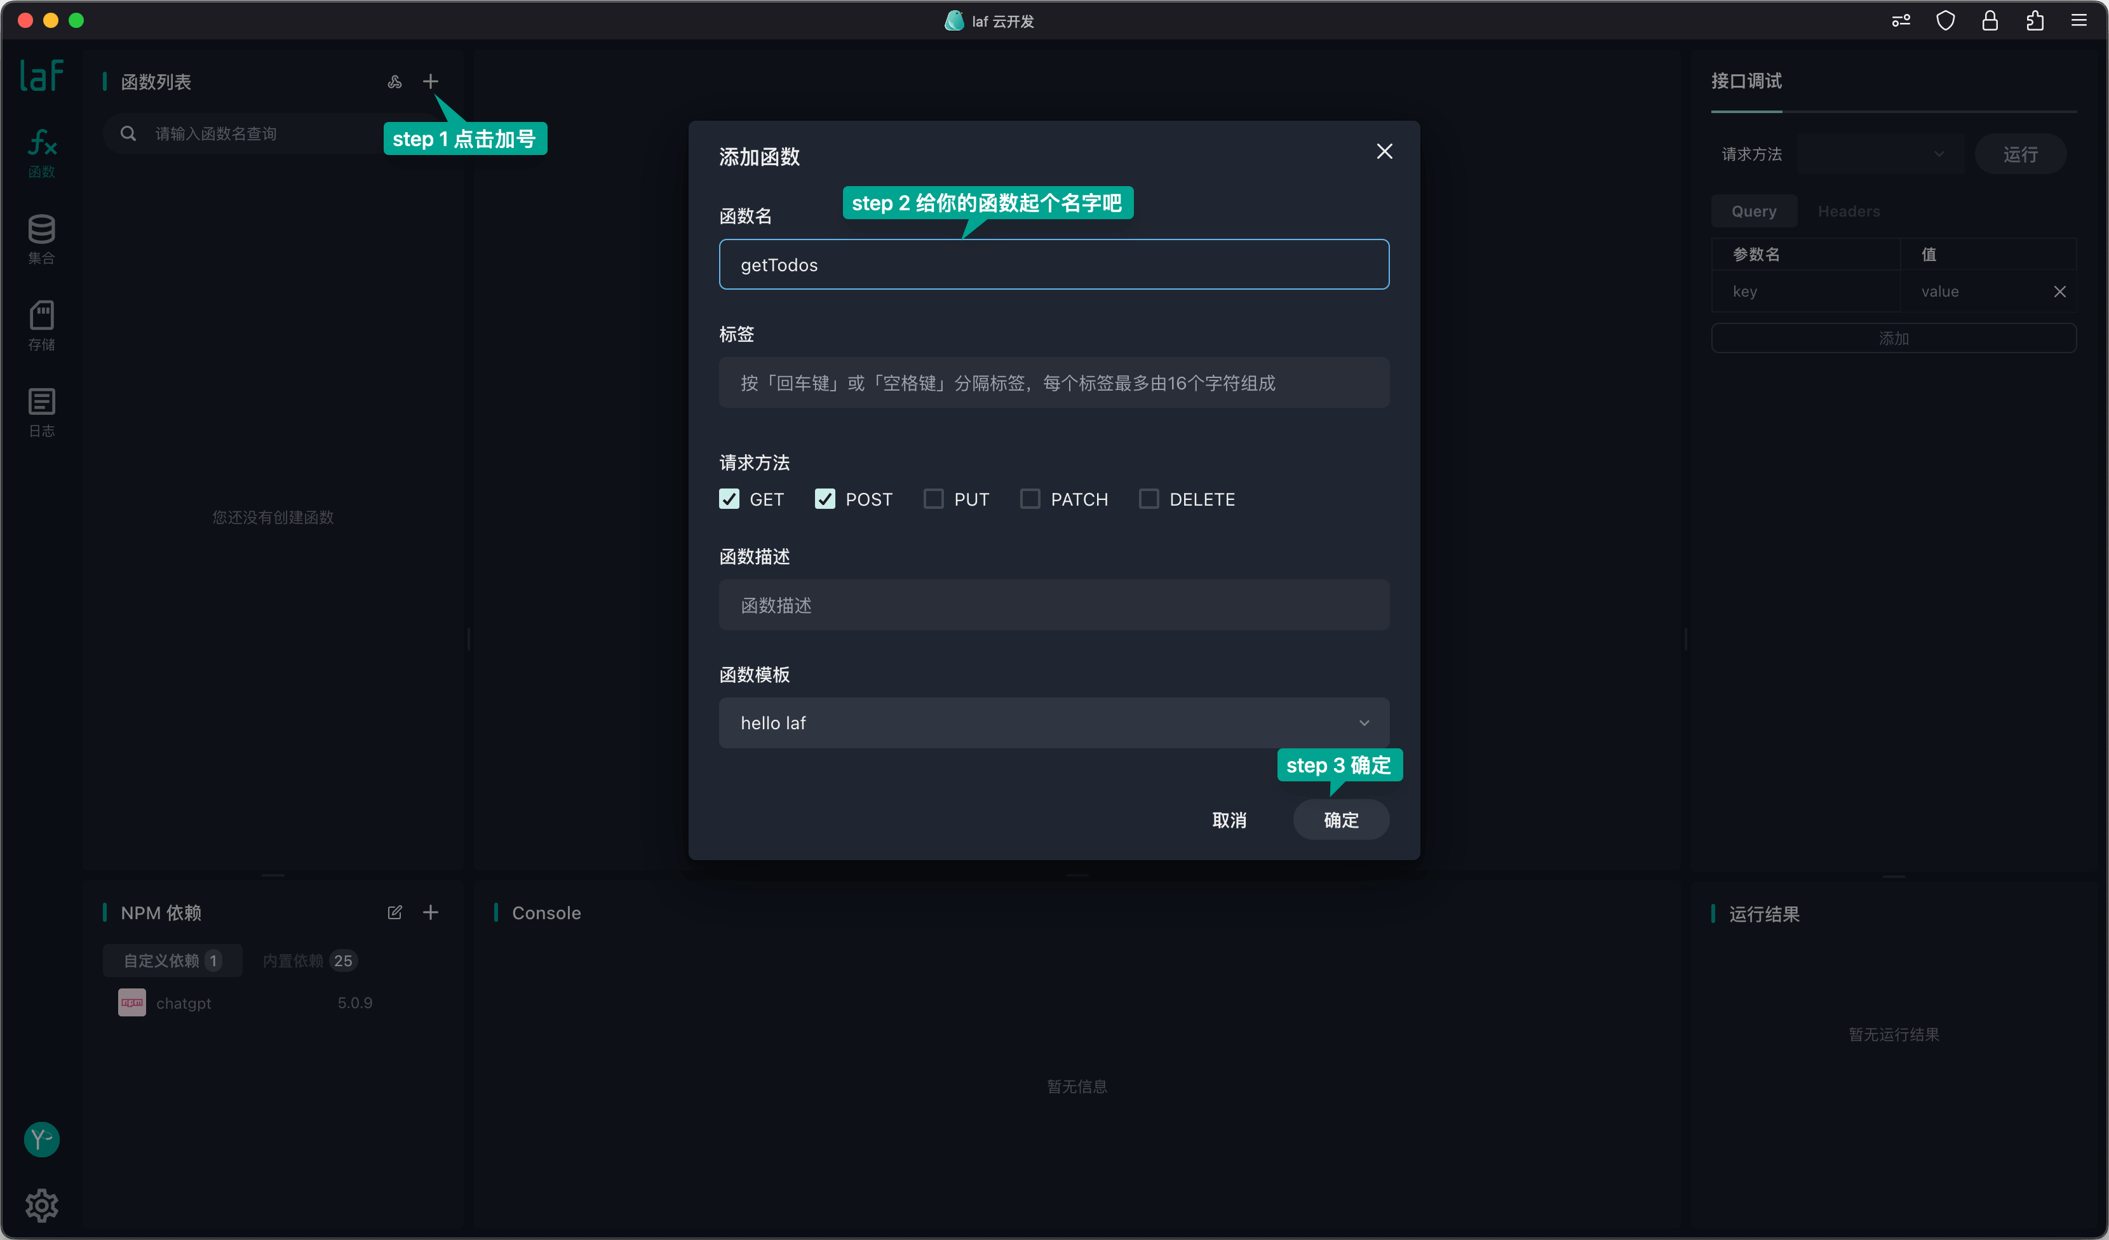Enable the PUT request method
Viewport: 2109px width, 1240px height.
(933, 499)
